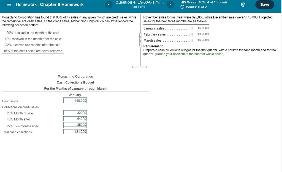Click the dotted divider expander handle
This screenshot has height=172, width=282.
tap(140, 67)
